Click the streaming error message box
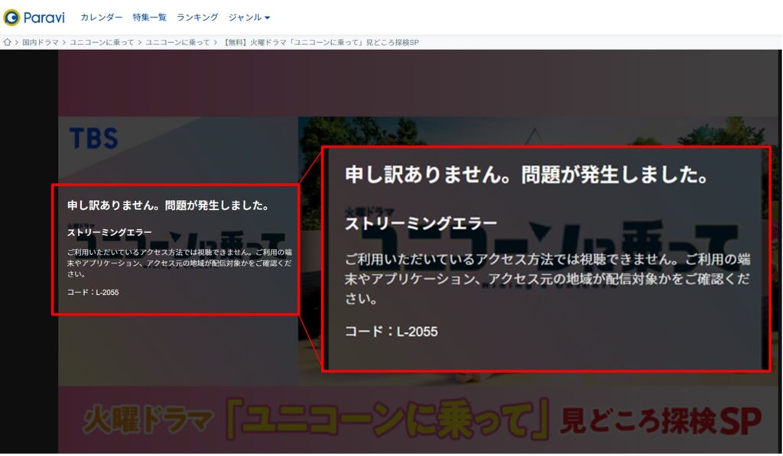783x456 pixels. (x=176, y=248)
